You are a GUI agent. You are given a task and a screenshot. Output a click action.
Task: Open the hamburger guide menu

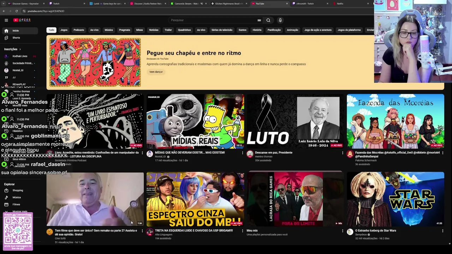coord(6,20)
